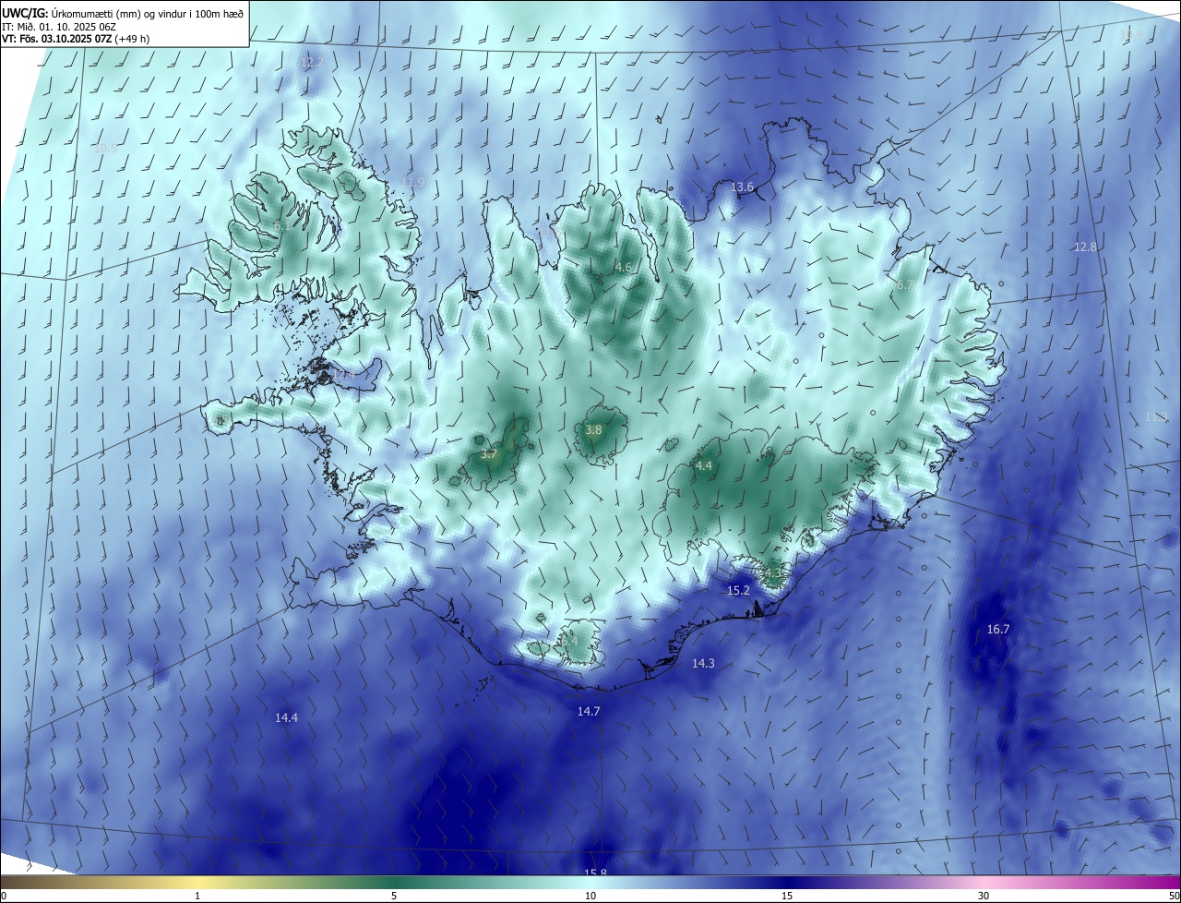
Task: Click the colorbar tick label 10
Action: (x=590, y=896)
